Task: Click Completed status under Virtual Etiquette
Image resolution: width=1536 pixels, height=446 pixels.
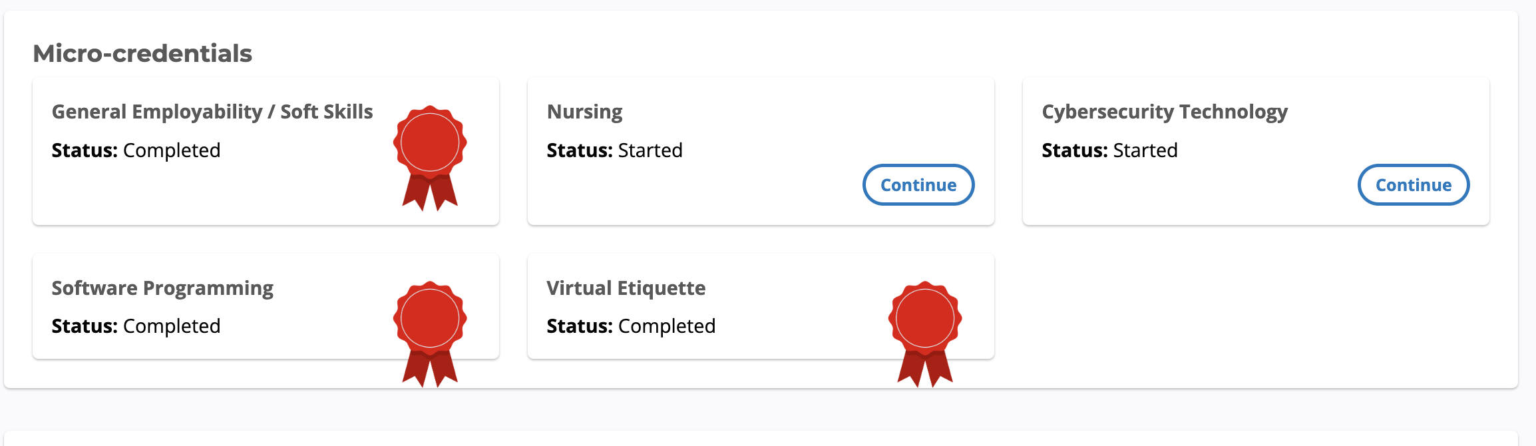Action: pos(667,326)
